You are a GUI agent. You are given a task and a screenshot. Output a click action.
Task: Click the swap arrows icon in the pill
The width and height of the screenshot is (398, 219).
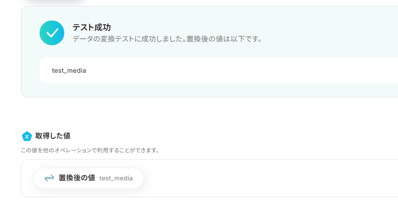coord(49,178)
